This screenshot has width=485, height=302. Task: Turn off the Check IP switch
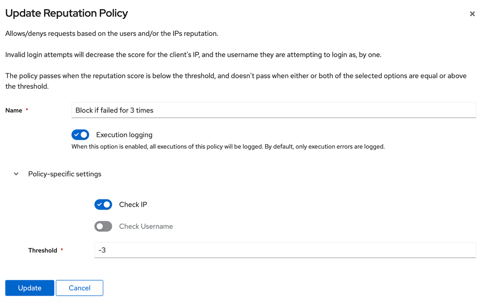pyautogui.click(x=103, y=204)
